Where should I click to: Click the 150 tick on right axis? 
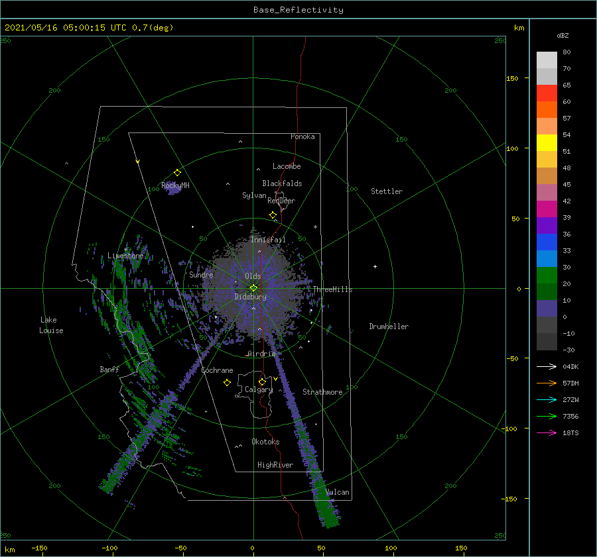click(512, 78)
